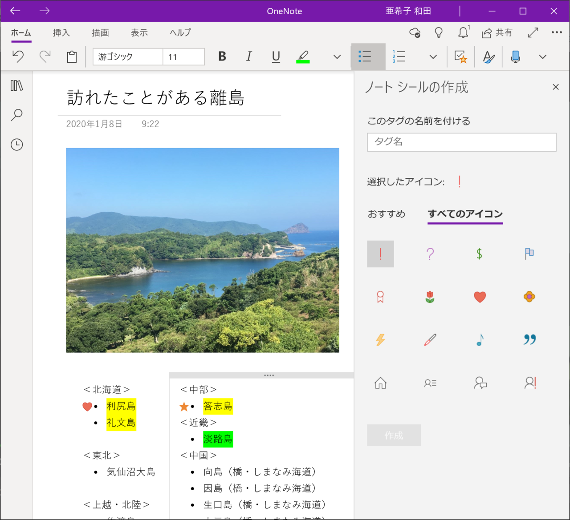Viewport: 570px width, 520px height.
Task: Toggle bold formatting
Action: [222, 56]
